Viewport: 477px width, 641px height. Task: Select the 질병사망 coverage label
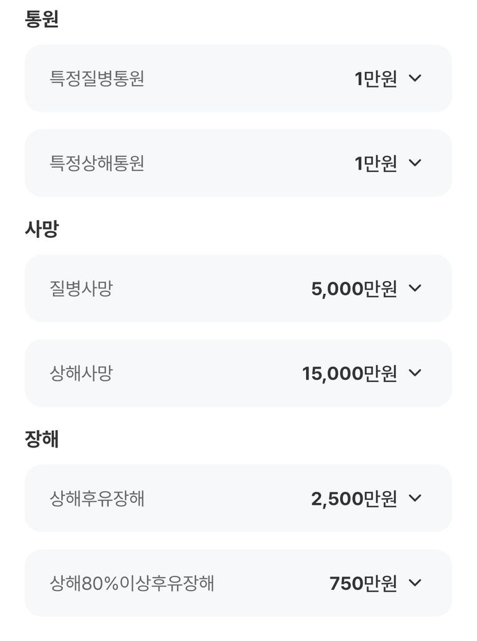[81, 288]
